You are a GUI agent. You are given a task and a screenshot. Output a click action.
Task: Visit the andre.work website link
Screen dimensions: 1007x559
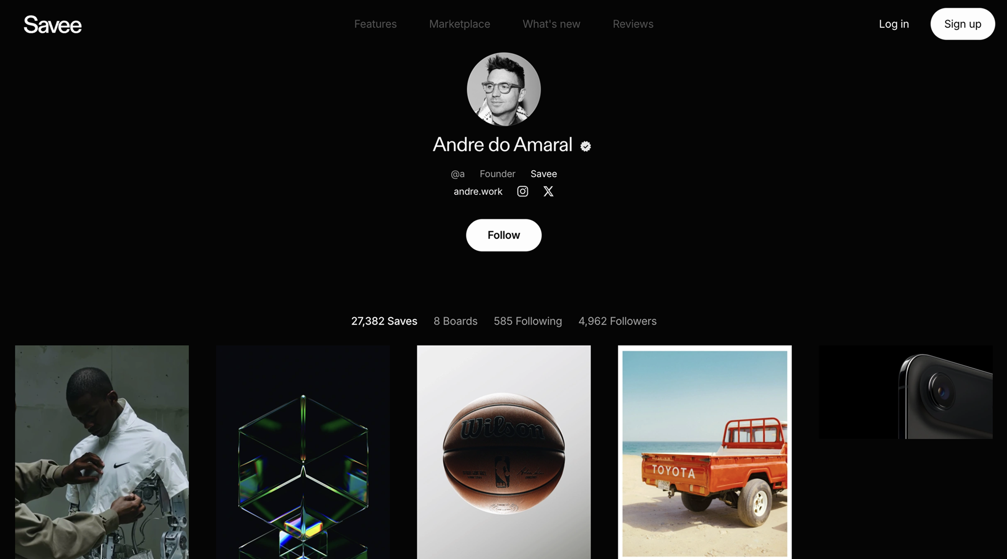478,191
